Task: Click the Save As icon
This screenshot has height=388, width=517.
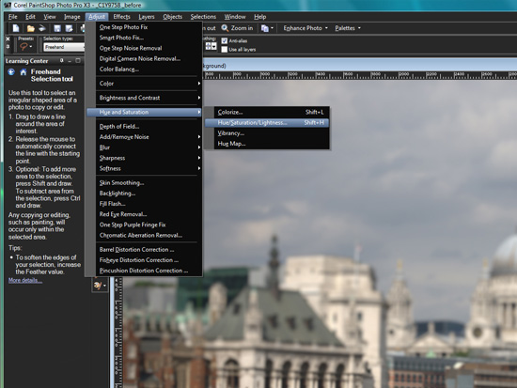Action: click(69, 28)
